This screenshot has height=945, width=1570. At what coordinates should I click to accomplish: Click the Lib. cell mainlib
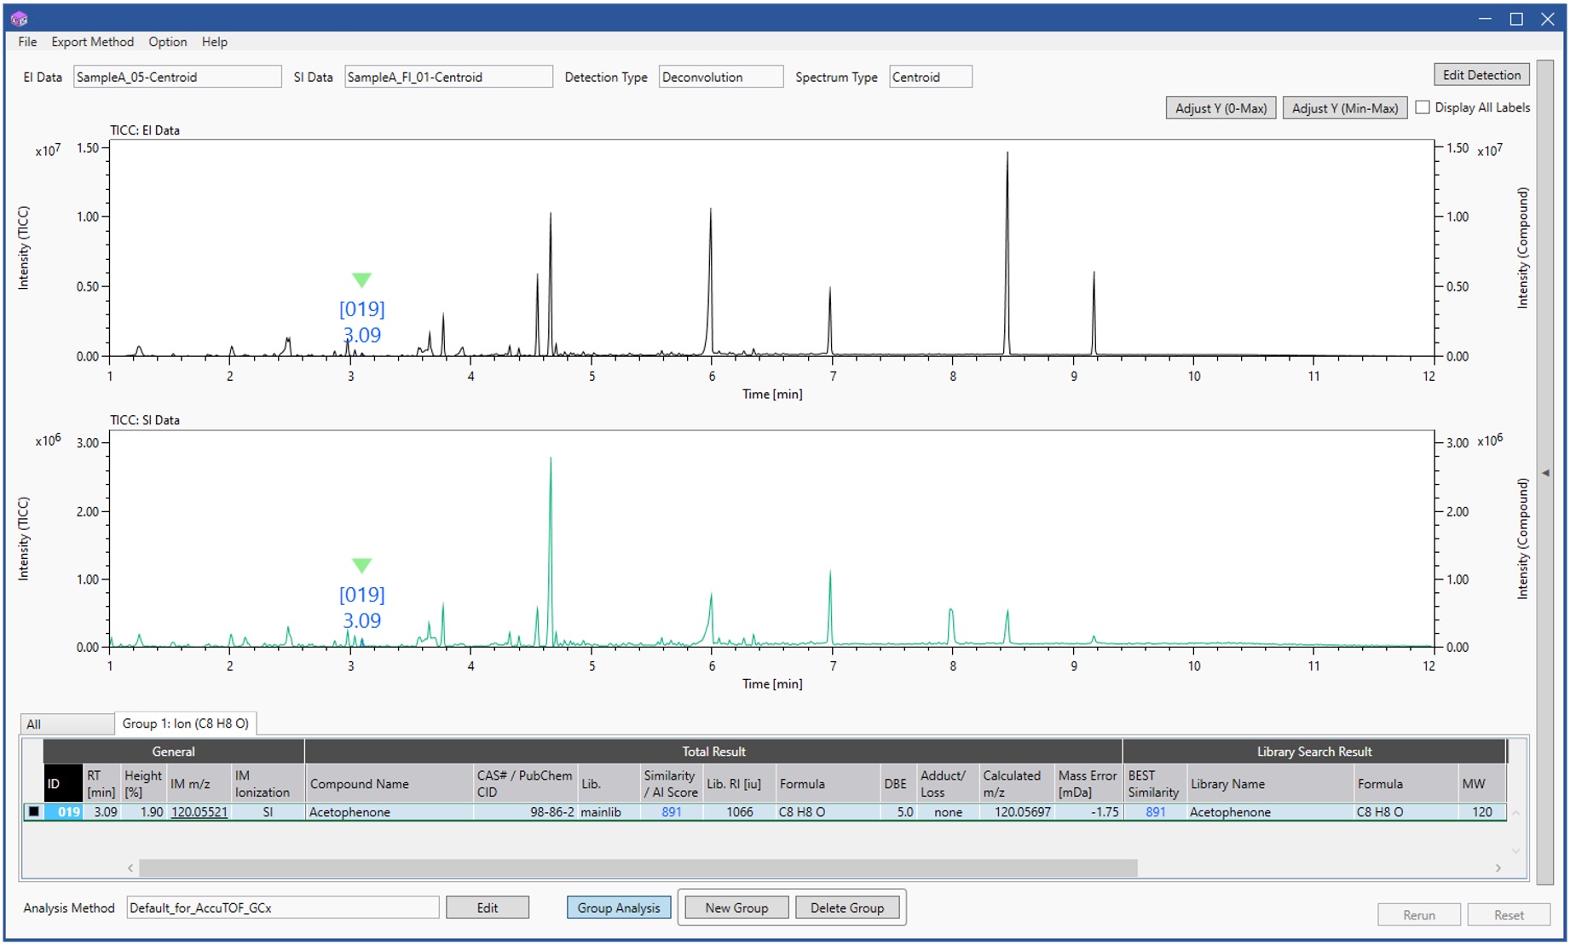coord(601,812)
